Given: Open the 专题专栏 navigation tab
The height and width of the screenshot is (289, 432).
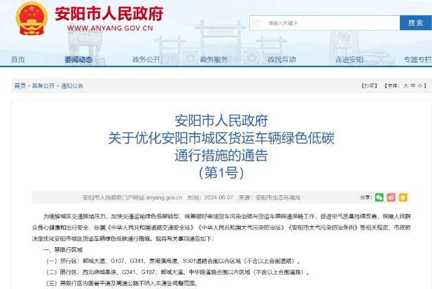Looking at the screenshot, I should coord(418,59).
